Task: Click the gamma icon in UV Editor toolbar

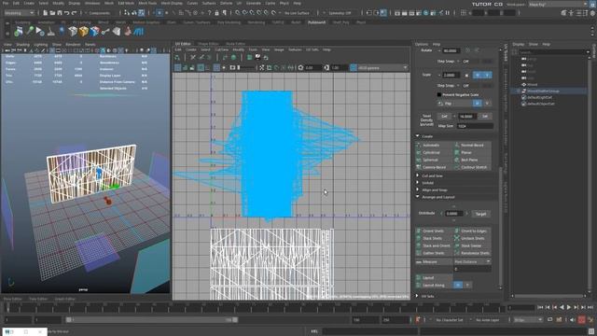Action: coord(326,68)
